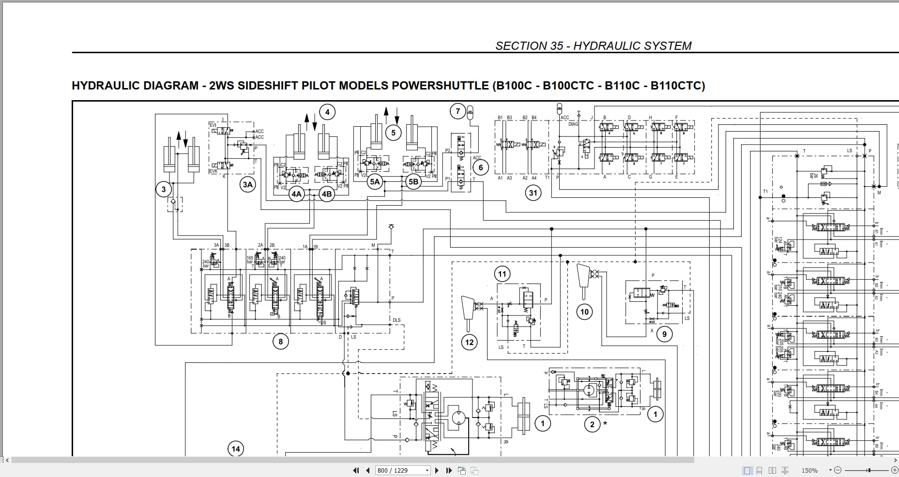This screenshot has width=899, height=477.
Task: Switch to continuous scrolling layout
Action: point(760,470)
